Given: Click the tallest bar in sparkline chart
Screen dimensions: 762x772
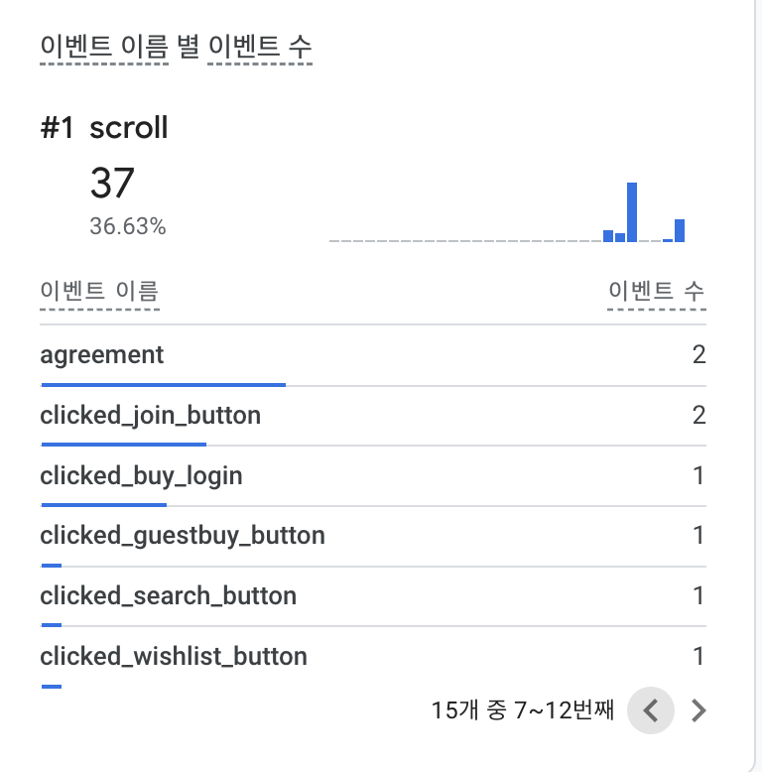Looking at the screenshot, I should point(632,212).
